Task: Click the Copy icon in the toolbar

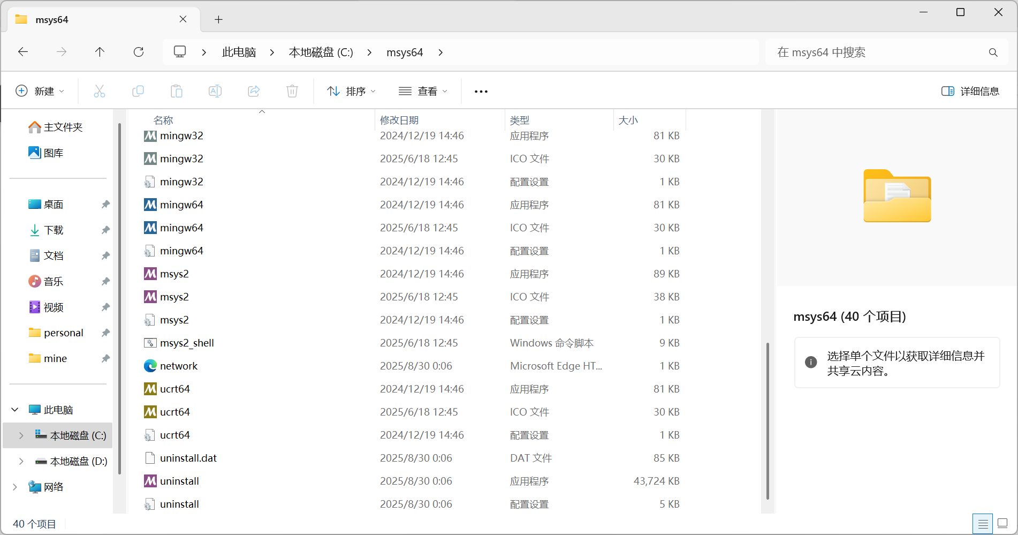Action: click(x=138, y=91)
